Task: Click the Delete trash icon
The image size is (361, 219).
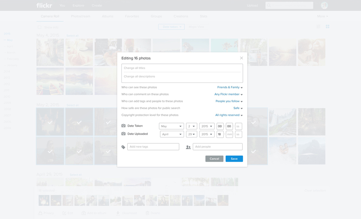Action: pyautogui.click(x=148, y=213)
